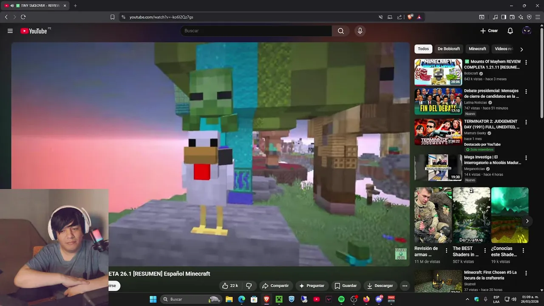This screenshot has width=544, height=306.
Task: Open Bobicraft channel link in sidebar
Action: click(x=471, y=73)
